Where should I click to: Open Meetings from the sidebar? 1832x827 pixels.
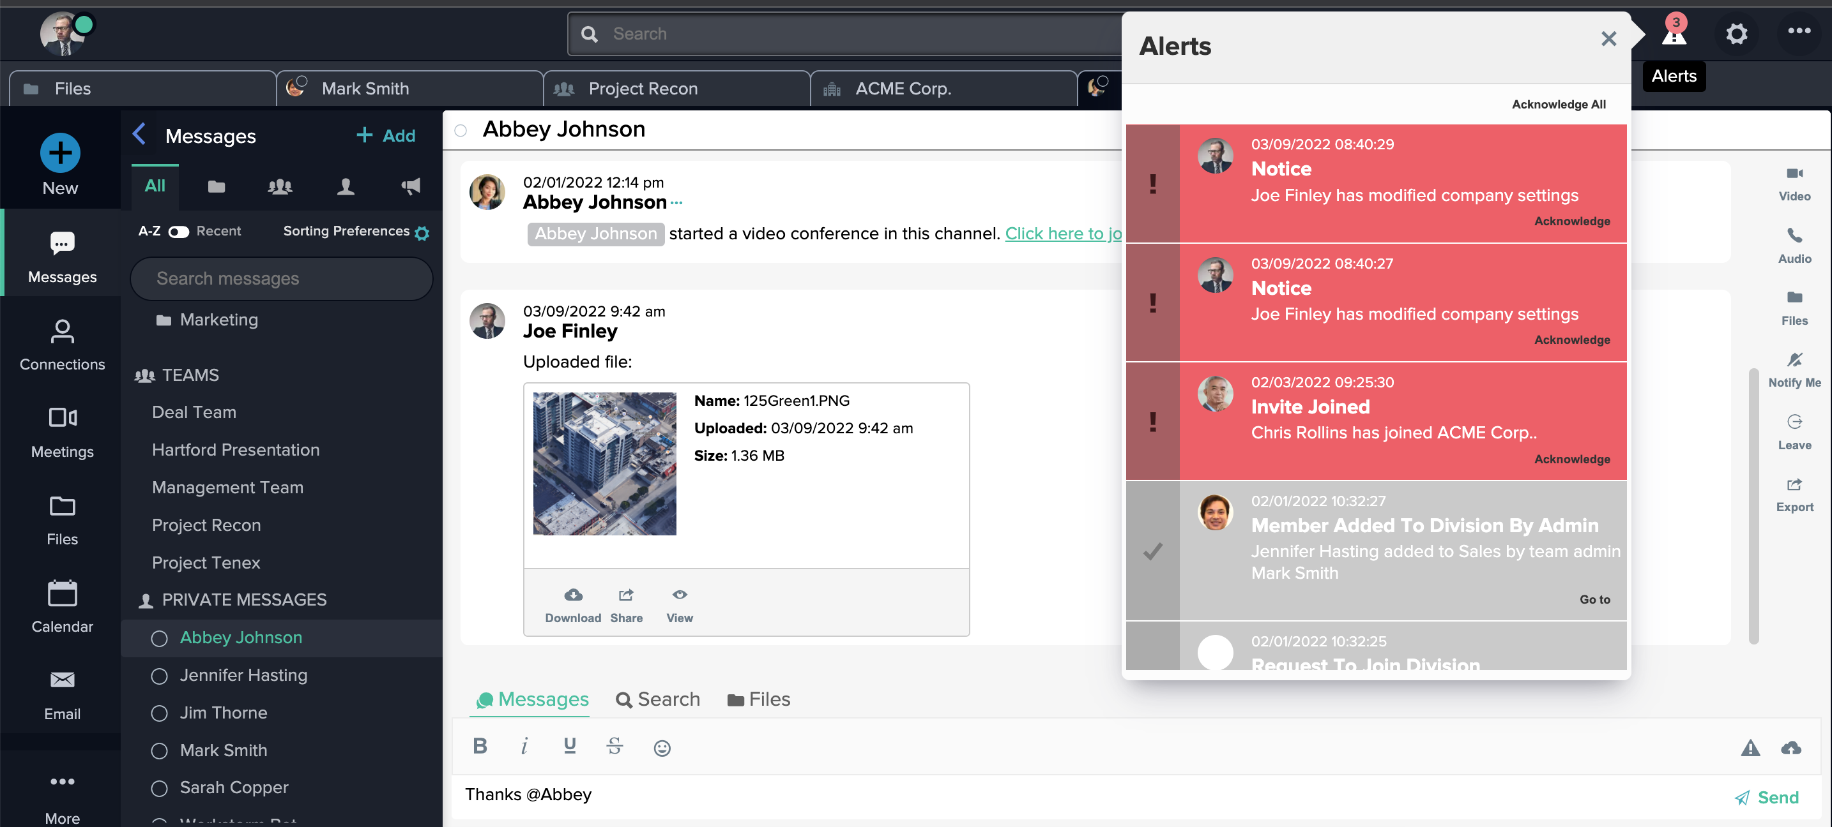[x=62, y=433]
